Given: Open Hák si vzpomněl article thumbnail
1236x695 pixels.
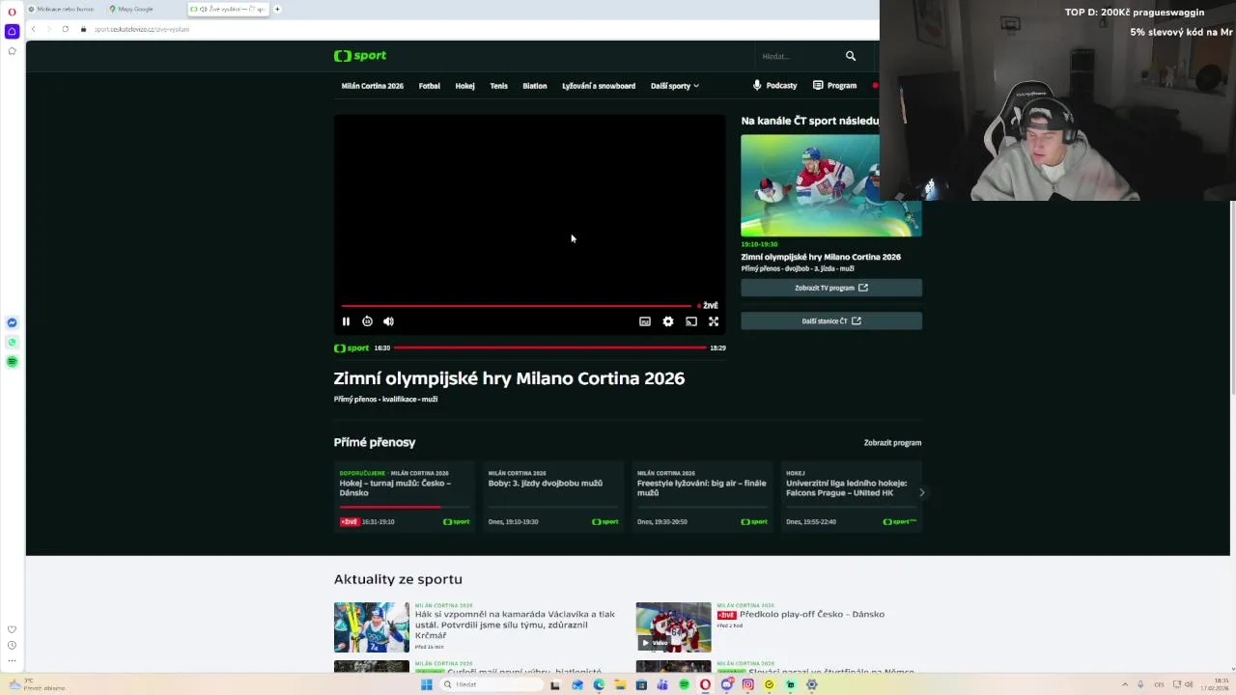Looking at the screenshot, I should coord(372,627).
